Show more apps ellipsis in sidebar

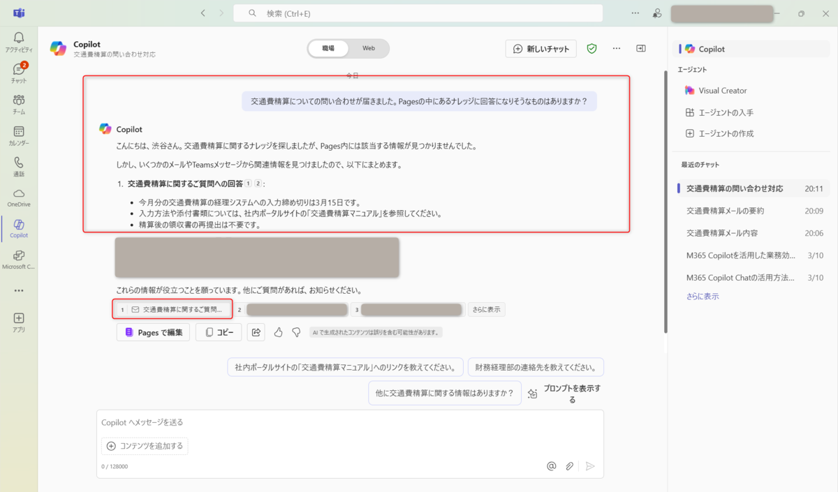click(x=19, y=290)
